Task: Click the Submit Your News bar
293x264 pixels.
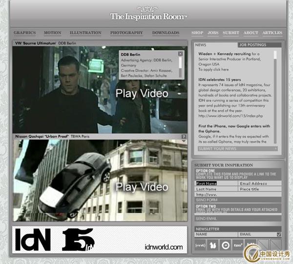Action: 237,149
